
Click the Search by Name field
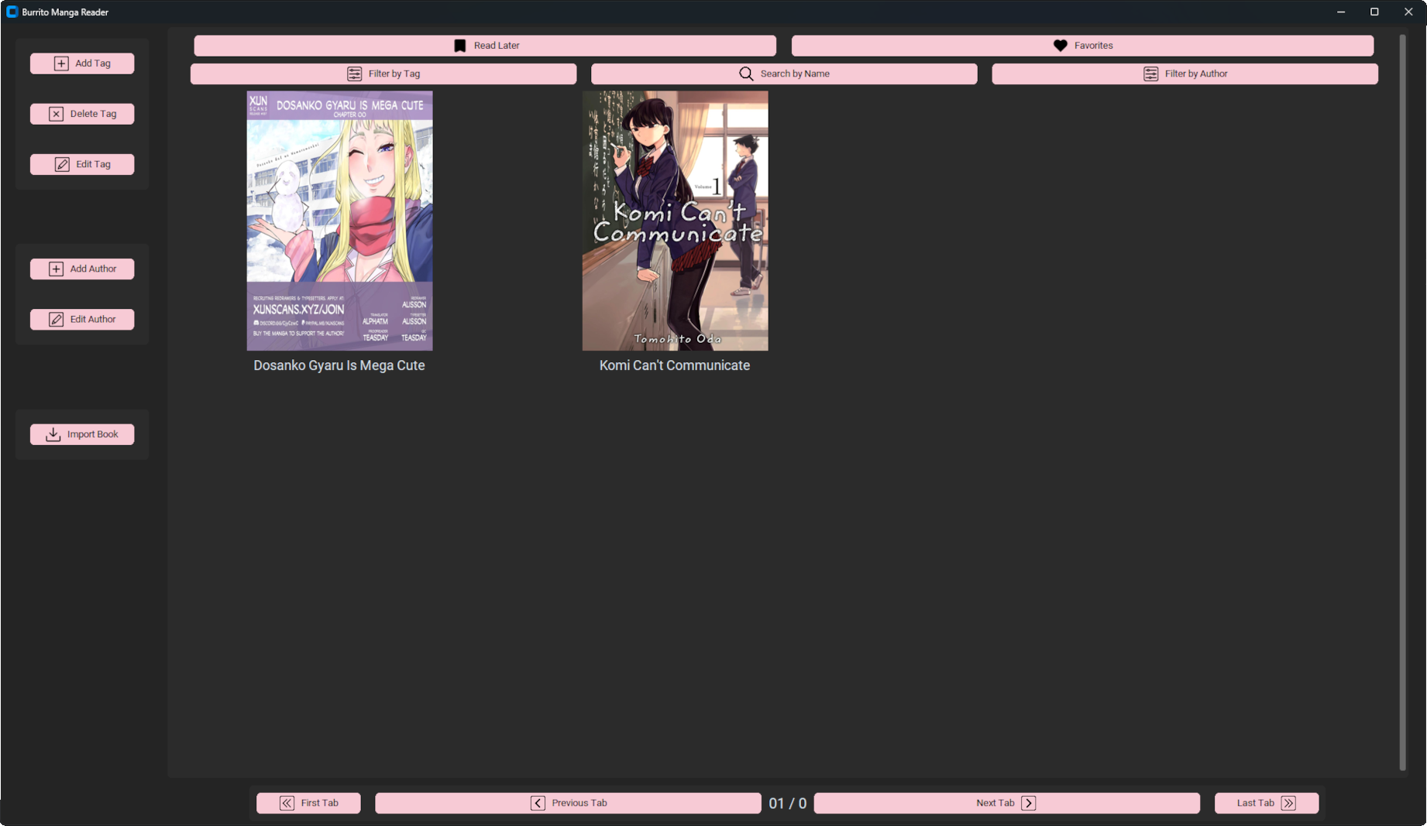[x=783, y=74]
